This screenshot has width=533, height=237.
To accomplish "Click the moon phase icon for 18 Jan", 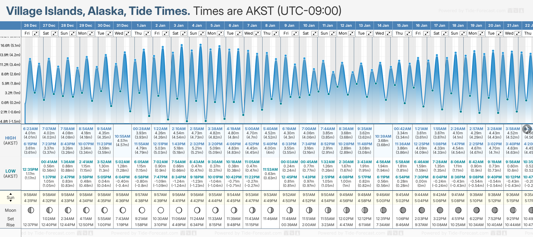I will pos(458,210).
